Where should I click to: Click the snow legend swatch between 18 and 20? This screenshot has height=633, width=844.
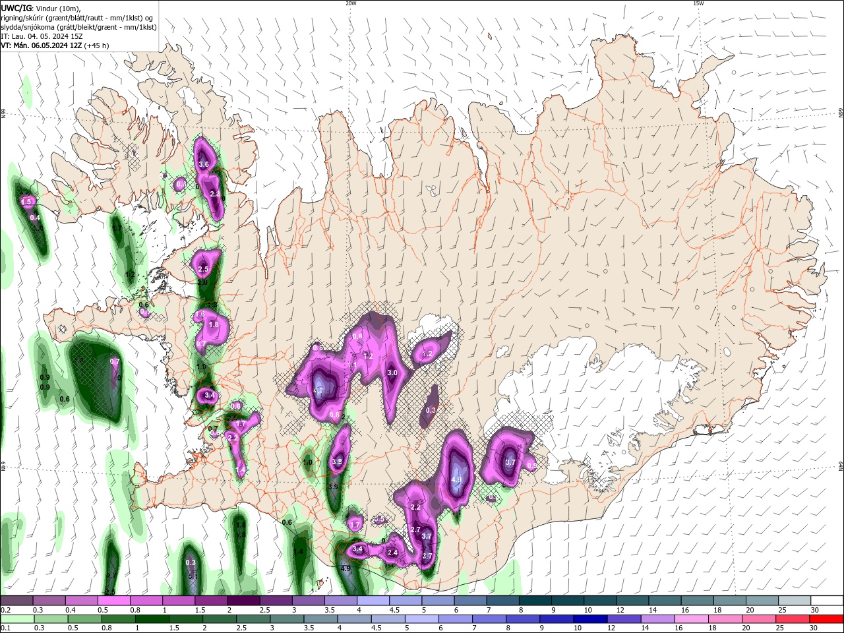pyautogui.click(x=731, y=601)
